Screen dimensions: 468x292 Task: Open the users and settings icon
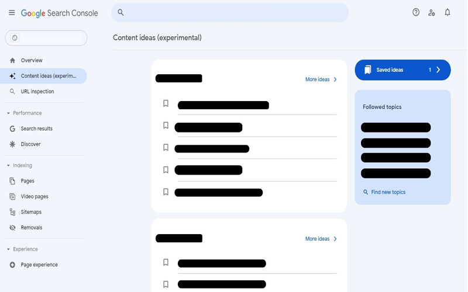431,12
